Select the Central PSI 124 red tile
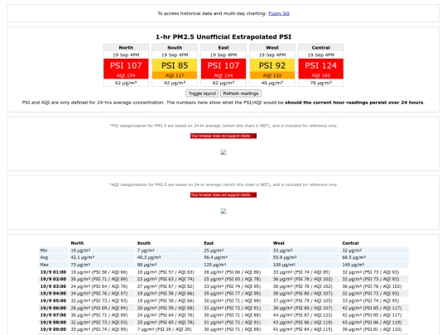Image resolution: width=447 pixels, height=335 pixels. (x=321, y=69)
